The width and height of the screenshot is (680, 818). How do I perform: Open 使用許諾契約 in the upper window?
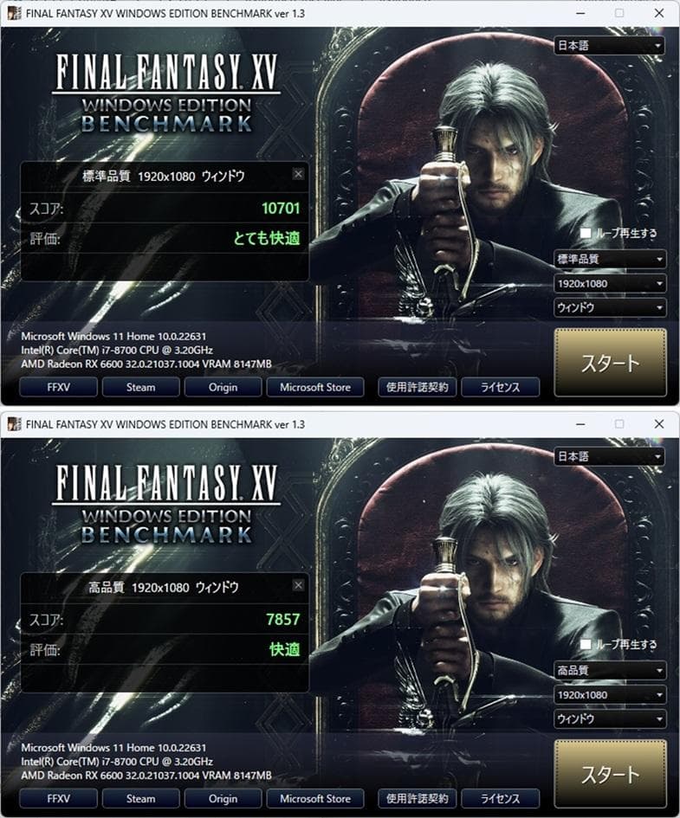[417, 387]
